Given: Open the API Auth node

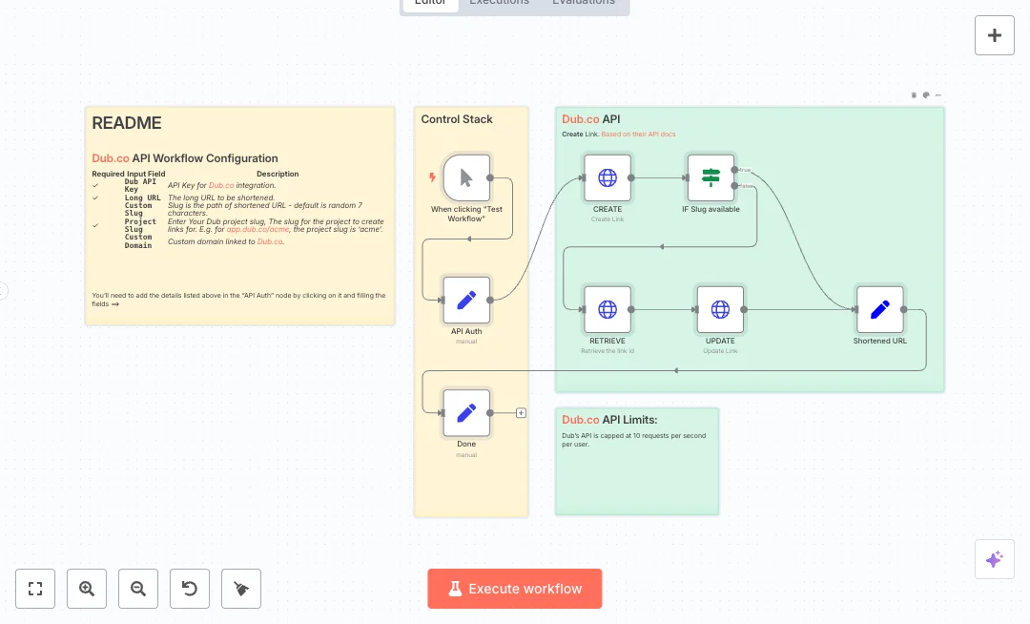Looking at the screenshot, I should pyautogui.click(x=466, y=300).
